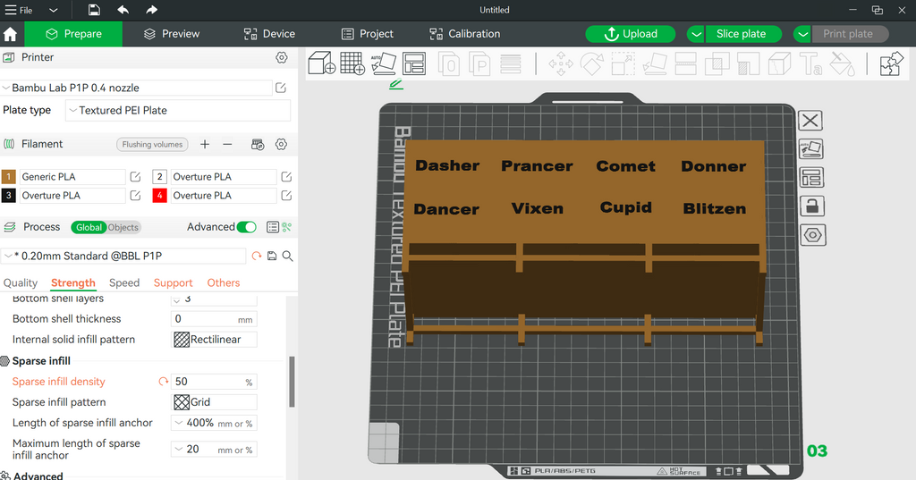916x480 pixels.
Task: Select the Global process scope
Action: 89,227
